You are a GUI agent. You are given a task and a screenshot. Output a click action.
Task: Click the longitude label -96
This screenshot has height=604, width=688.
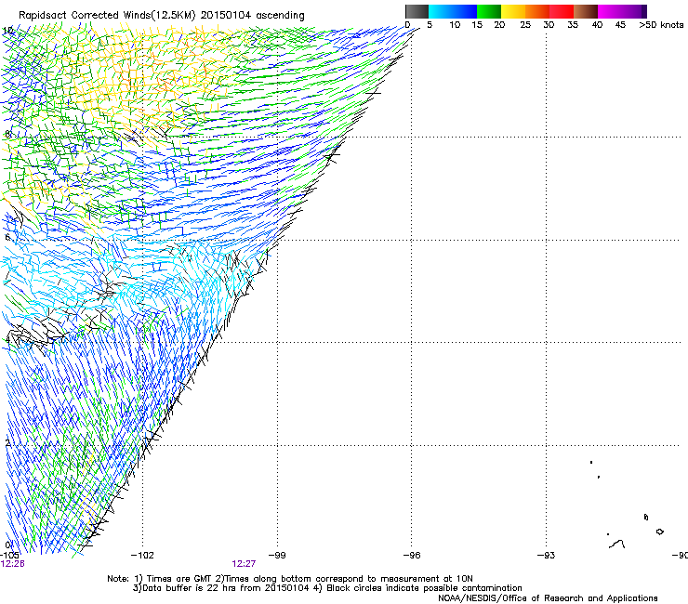pos(412,556)
